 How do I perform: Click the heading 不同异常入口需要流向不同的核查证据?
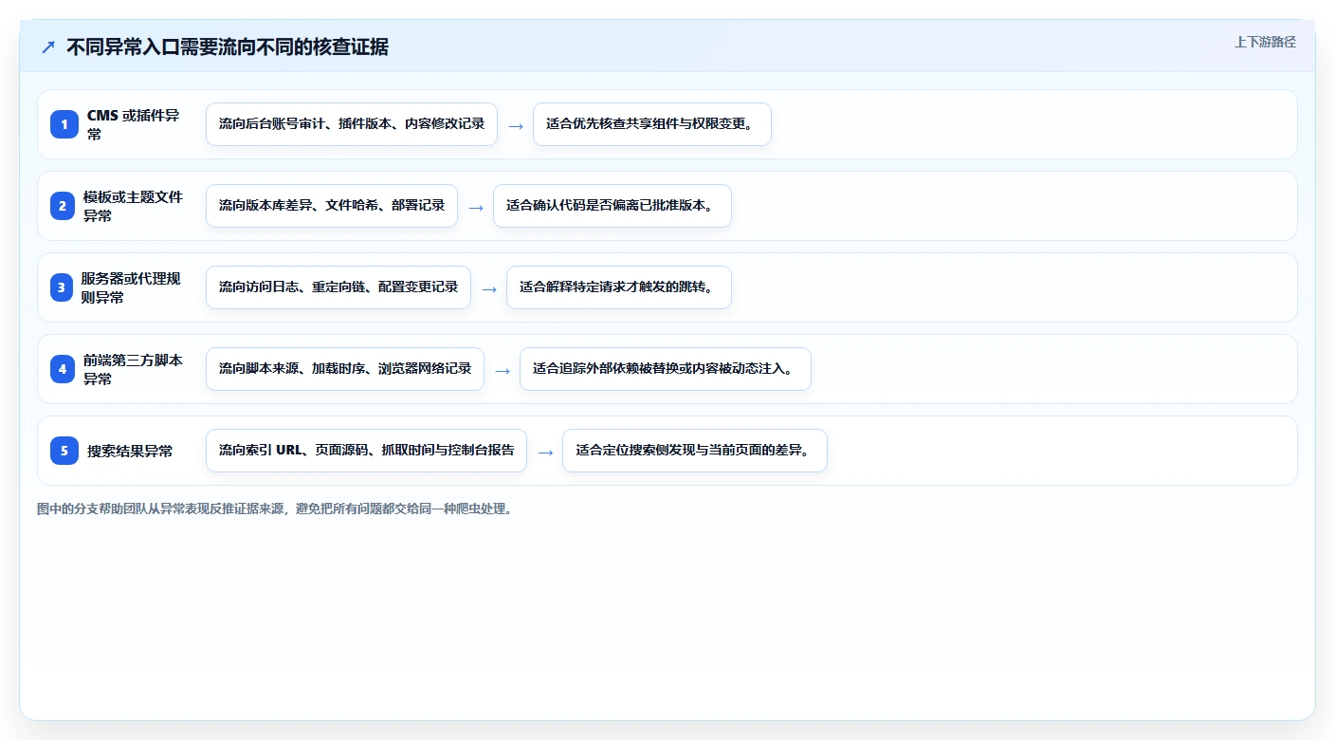point(228,46)
